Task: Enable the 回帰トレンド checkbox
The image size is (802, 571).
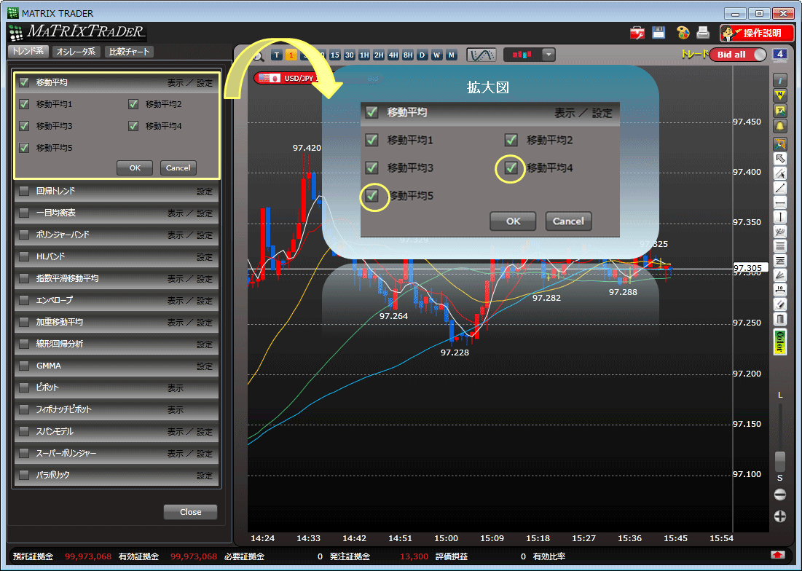Action: 23,192
